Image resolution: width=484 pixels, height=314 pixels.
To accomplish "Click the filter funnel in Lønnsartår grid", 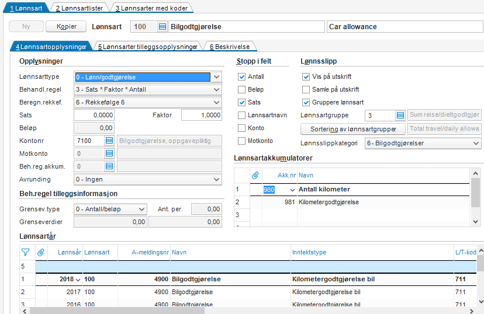I will coord(25,252).
